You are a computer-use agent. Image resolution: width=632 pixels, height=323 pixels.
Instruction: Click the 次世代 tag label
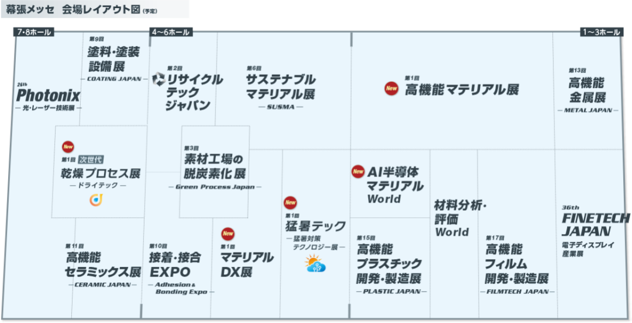click(91, 159)
